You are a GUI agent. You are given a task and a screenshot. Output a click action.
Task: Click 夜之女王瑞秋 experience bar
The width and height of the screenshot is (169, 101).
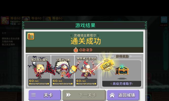point(39,84)
